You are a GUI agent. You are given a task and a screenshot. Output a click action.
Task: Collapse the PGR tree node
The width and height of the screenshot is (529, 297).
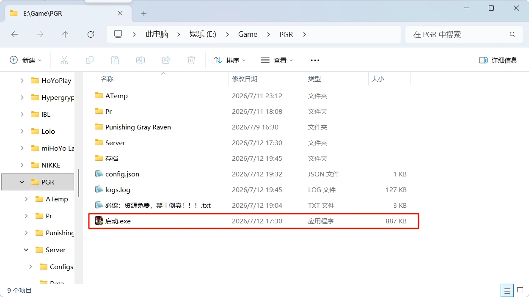(x=22, y=182)
